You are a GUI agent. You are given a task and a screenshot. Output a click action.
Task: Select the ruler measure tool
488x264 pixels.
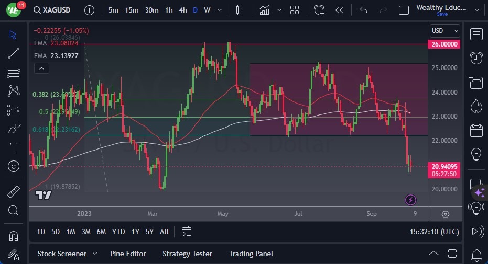click(x=14, y=191)
